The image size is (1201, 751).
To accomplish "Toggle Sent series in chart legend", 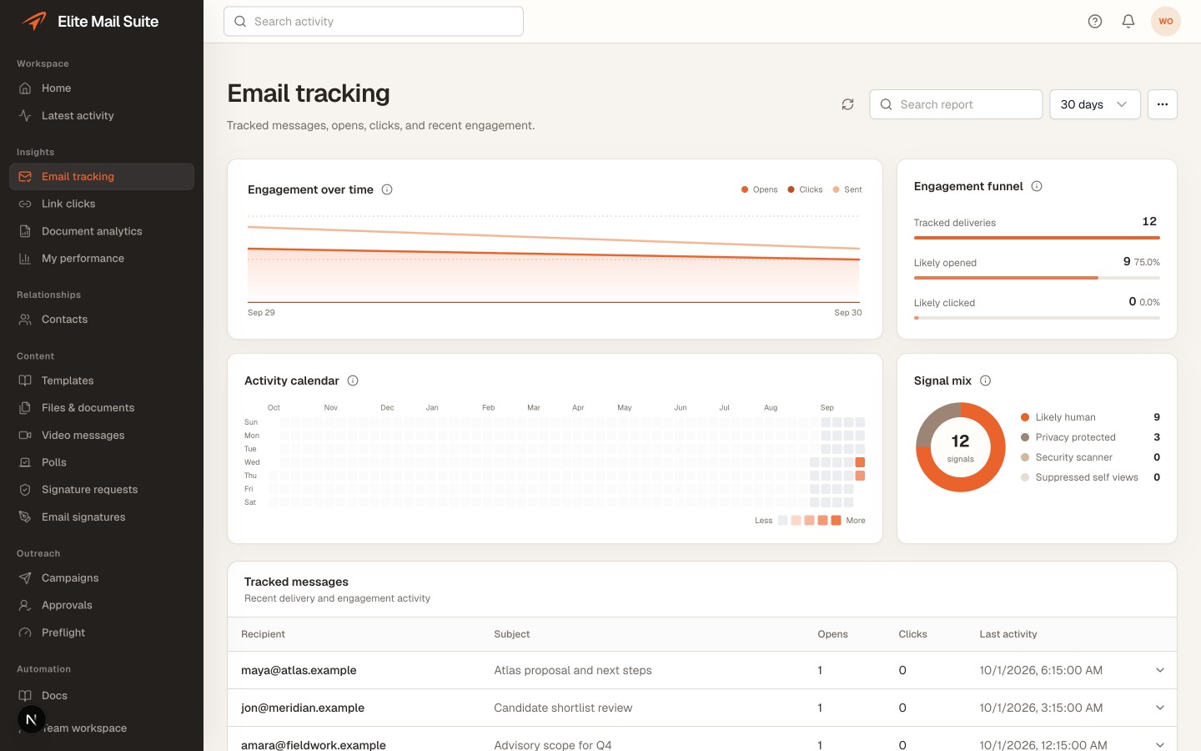I will 847,189.
